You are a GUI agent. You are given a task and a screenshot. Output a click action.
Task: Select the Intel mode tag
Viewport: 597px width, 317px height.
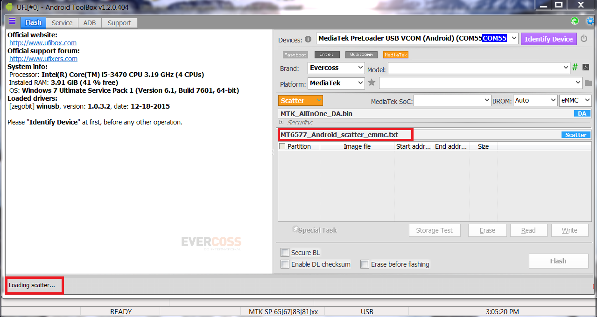tap(327, 55)
